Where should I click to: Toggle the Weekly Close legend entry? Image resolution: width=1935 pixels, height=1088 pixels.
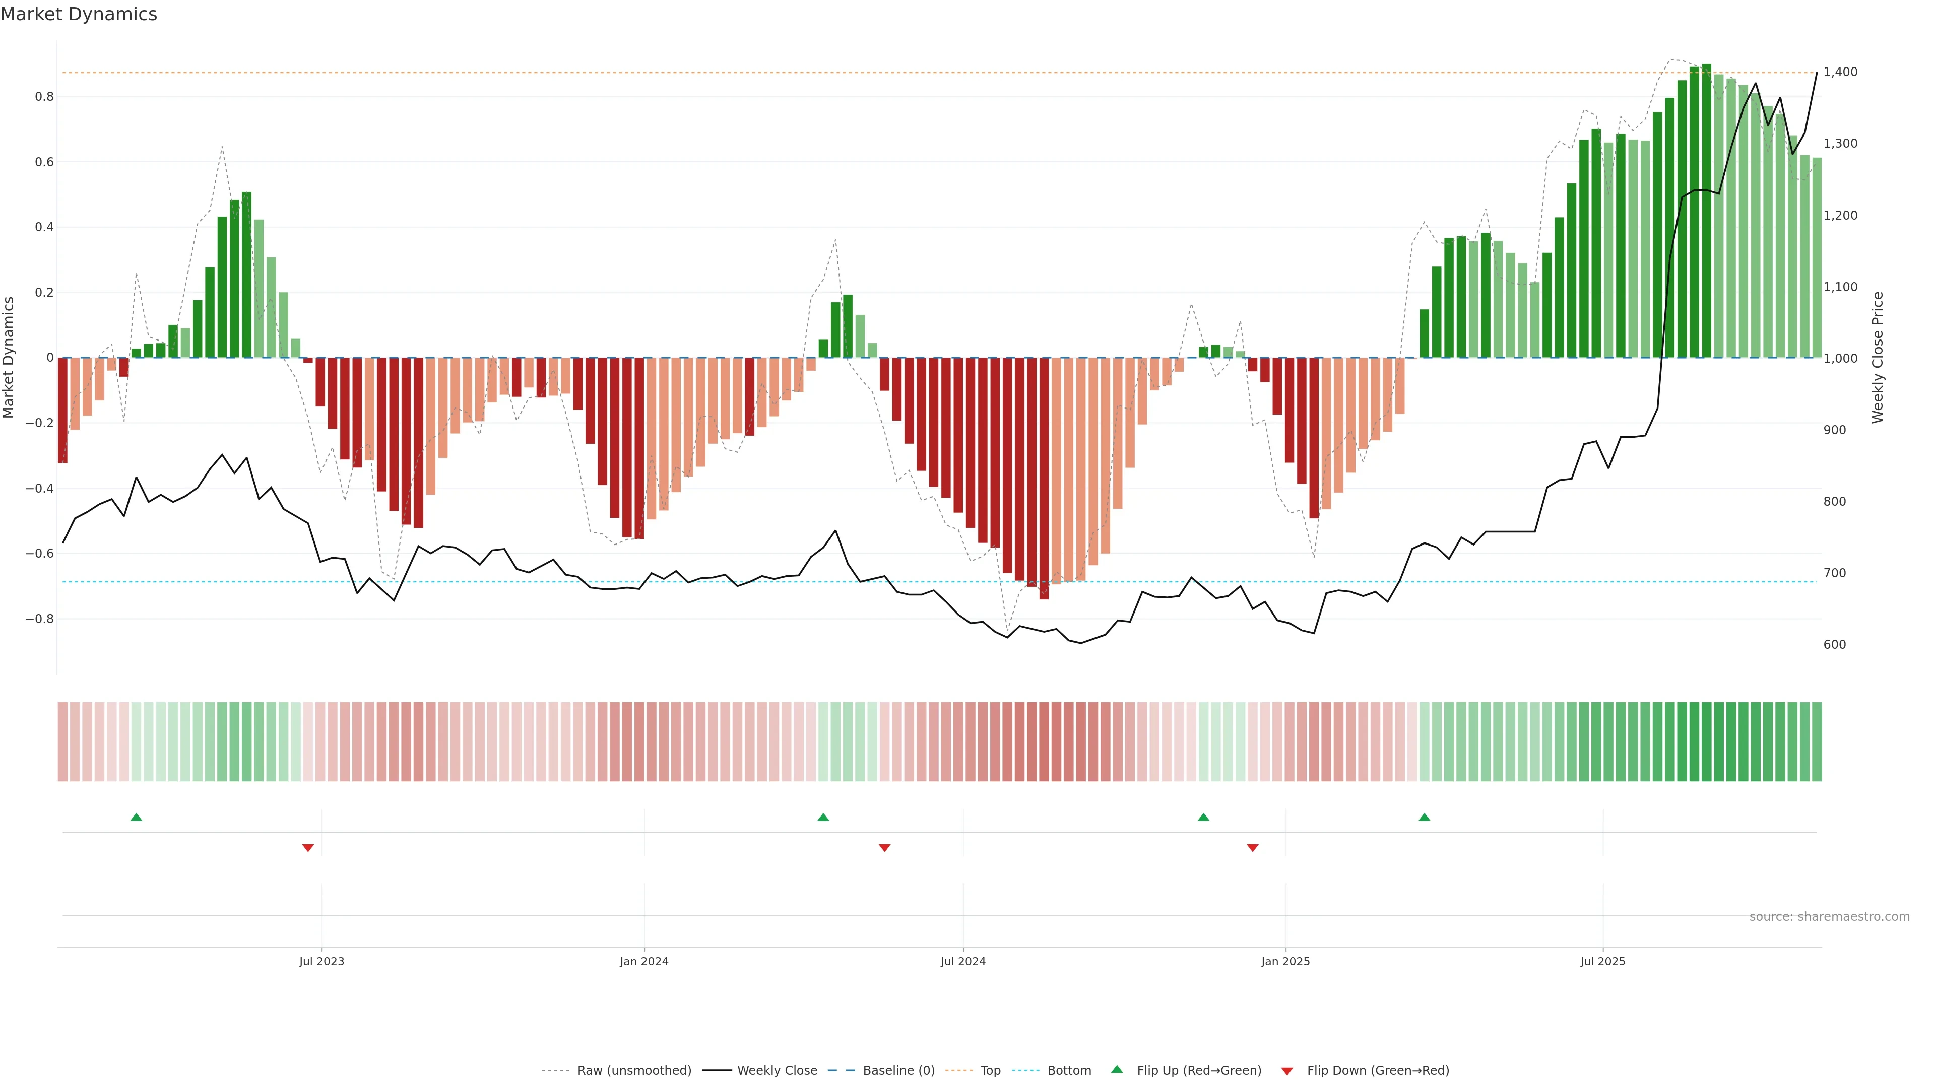(777, 1071)
